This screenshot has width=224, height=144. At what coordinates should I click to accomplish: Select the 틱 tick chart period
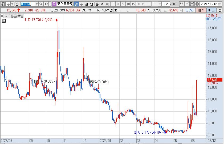107,4
